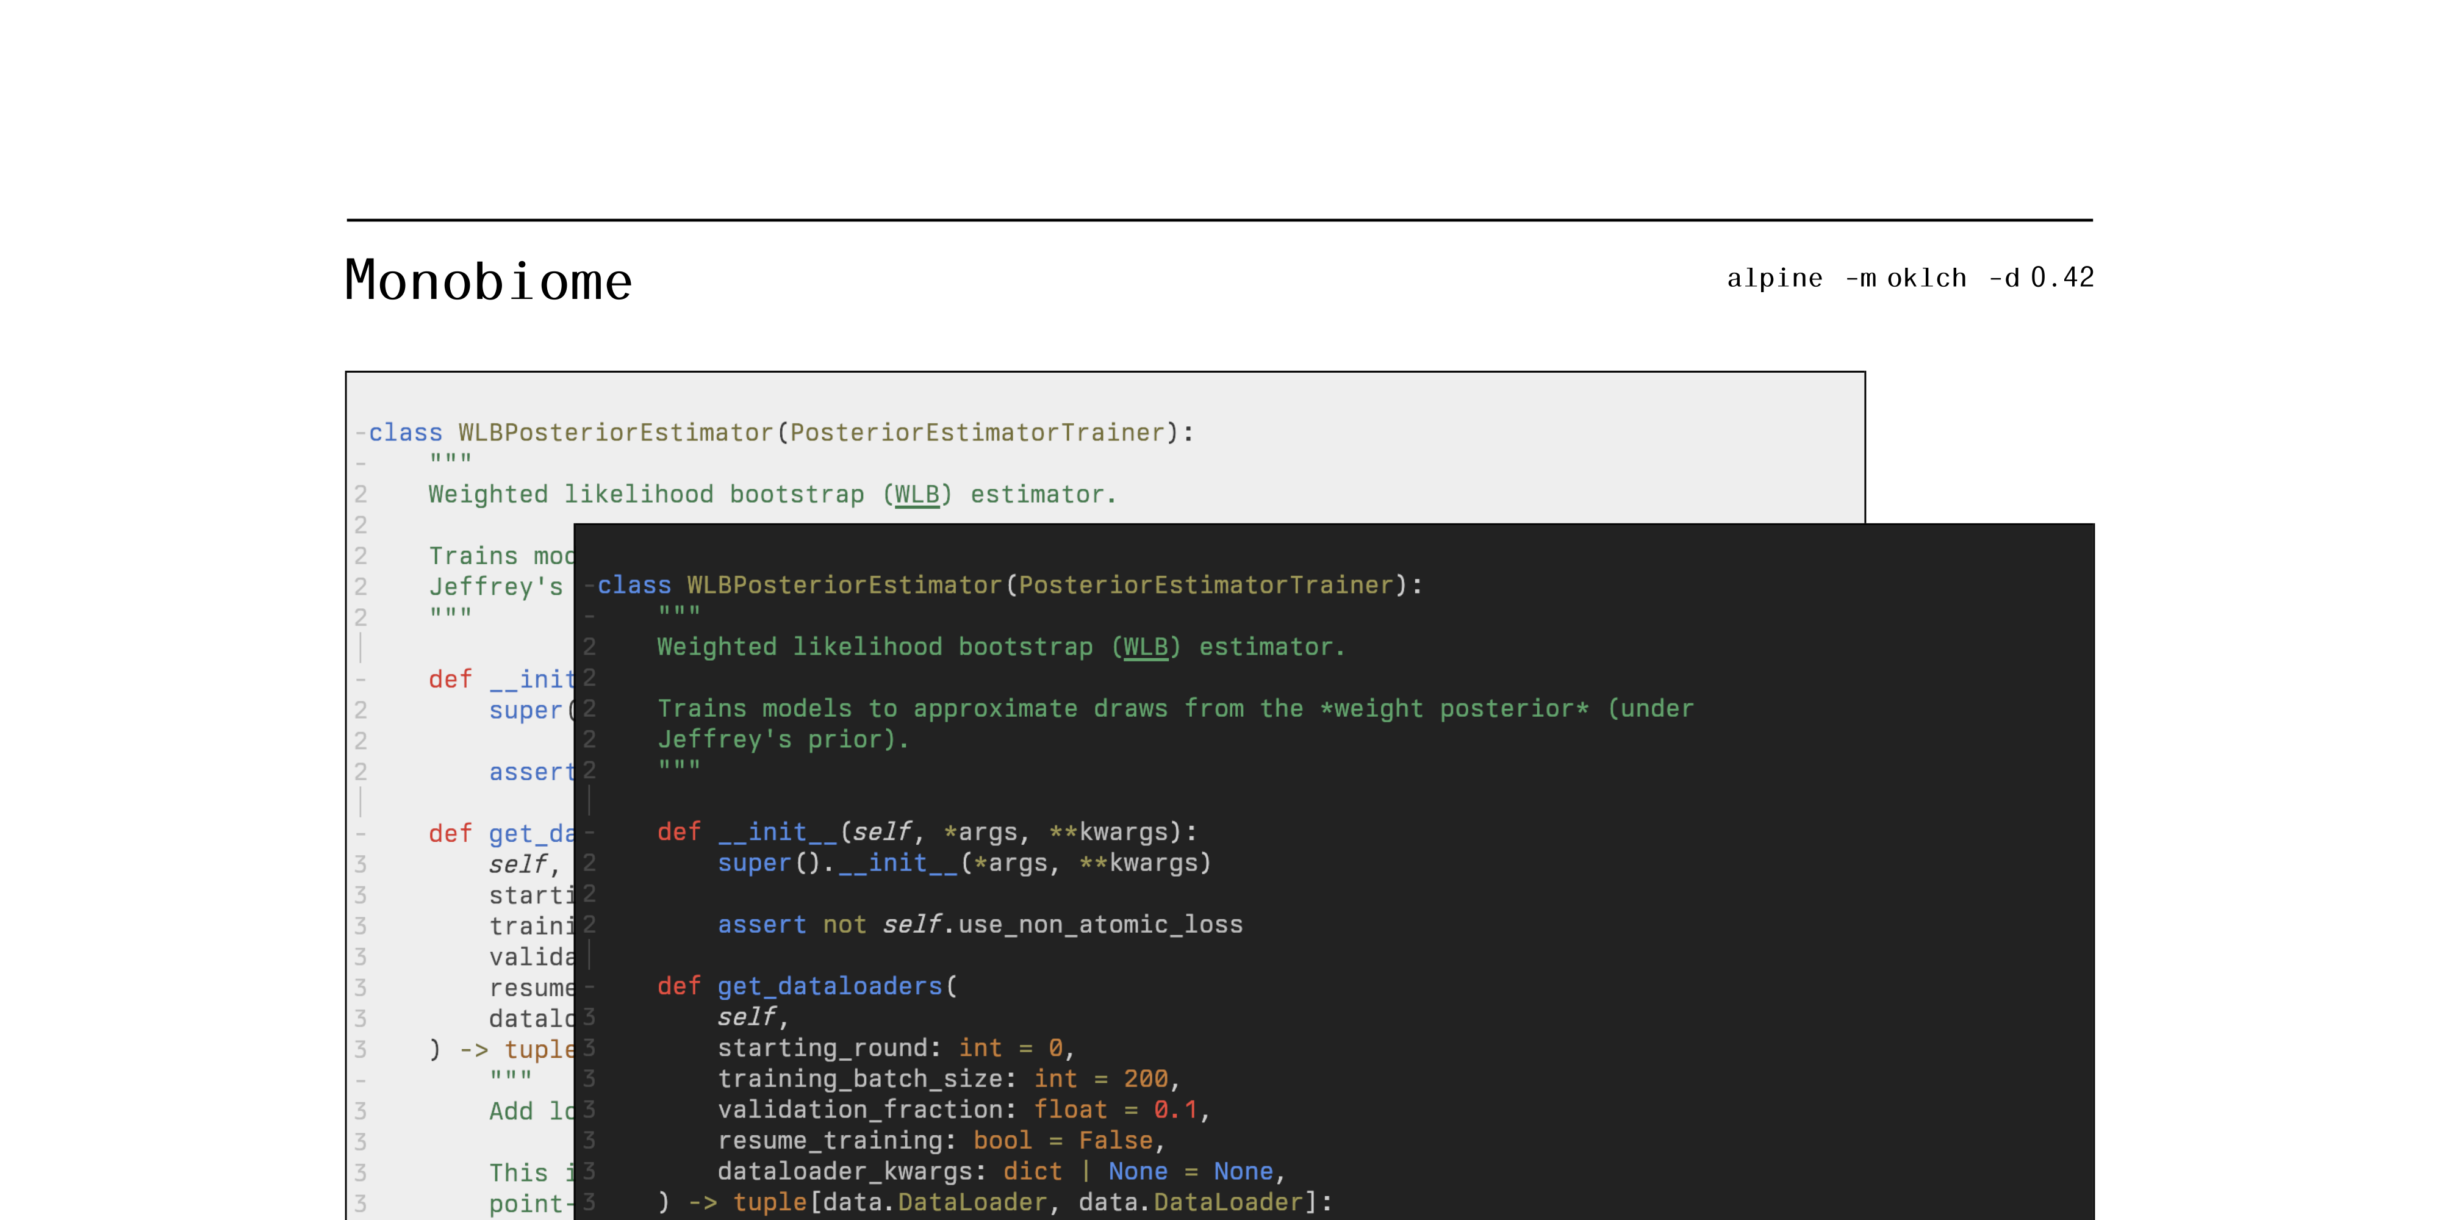2440x1220 pixels.
Task: Collapse __init__ fold marker in light preview
Action: (x=360, y=680)
